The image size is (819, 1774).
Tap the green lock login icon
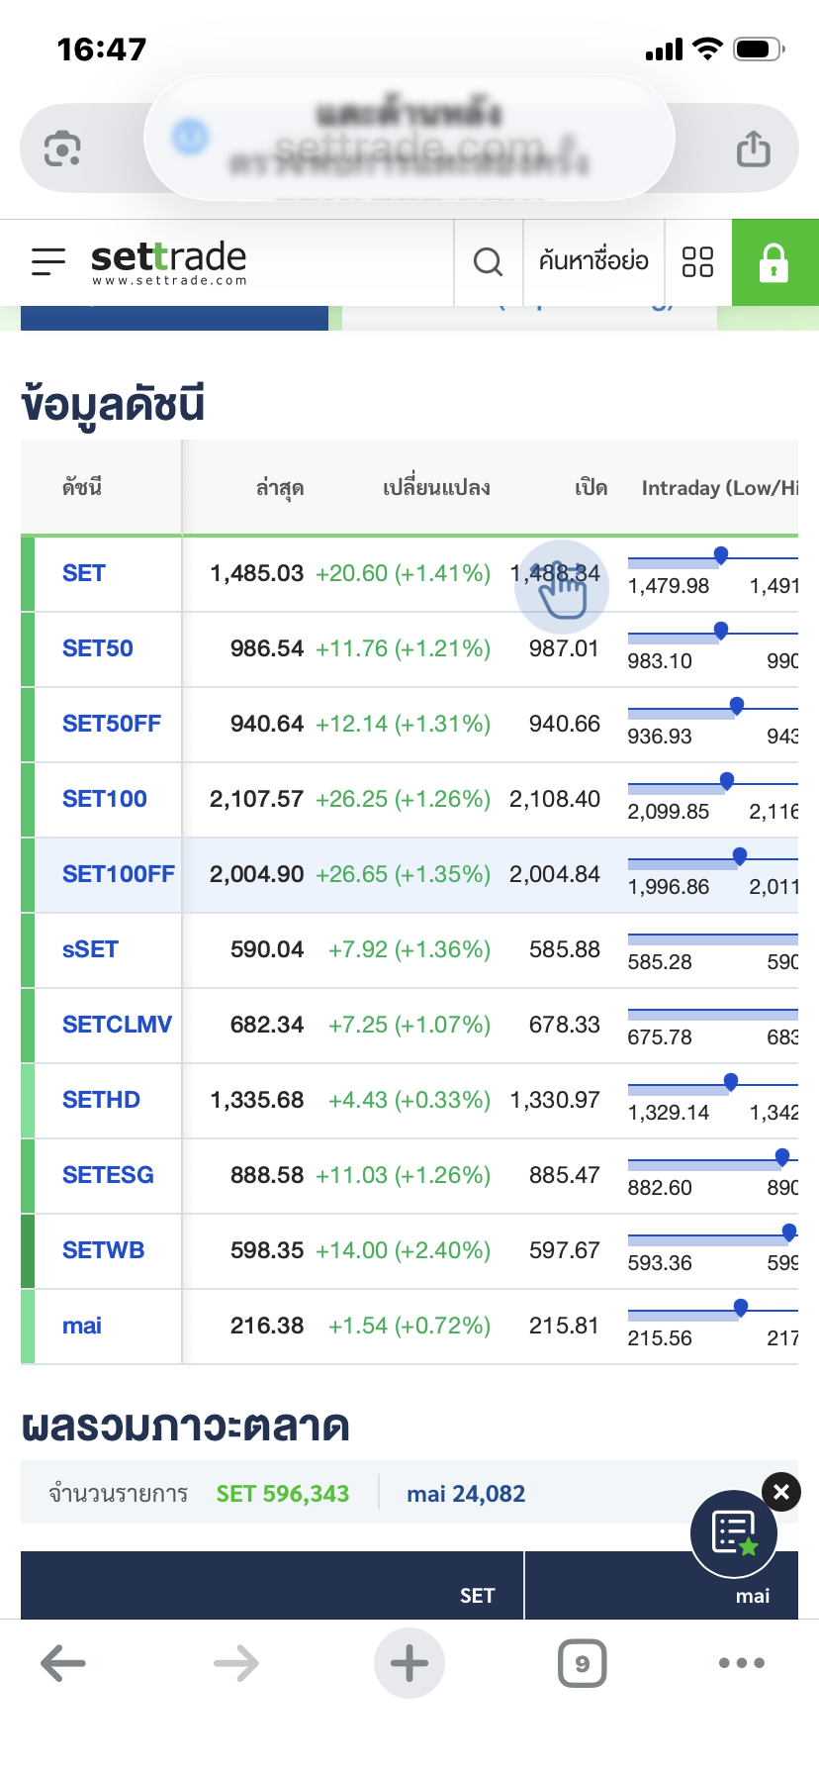point(773,262)
